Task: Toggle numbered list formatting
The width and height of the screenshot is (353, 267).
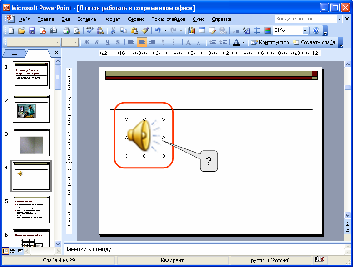Action: point(165,42)
